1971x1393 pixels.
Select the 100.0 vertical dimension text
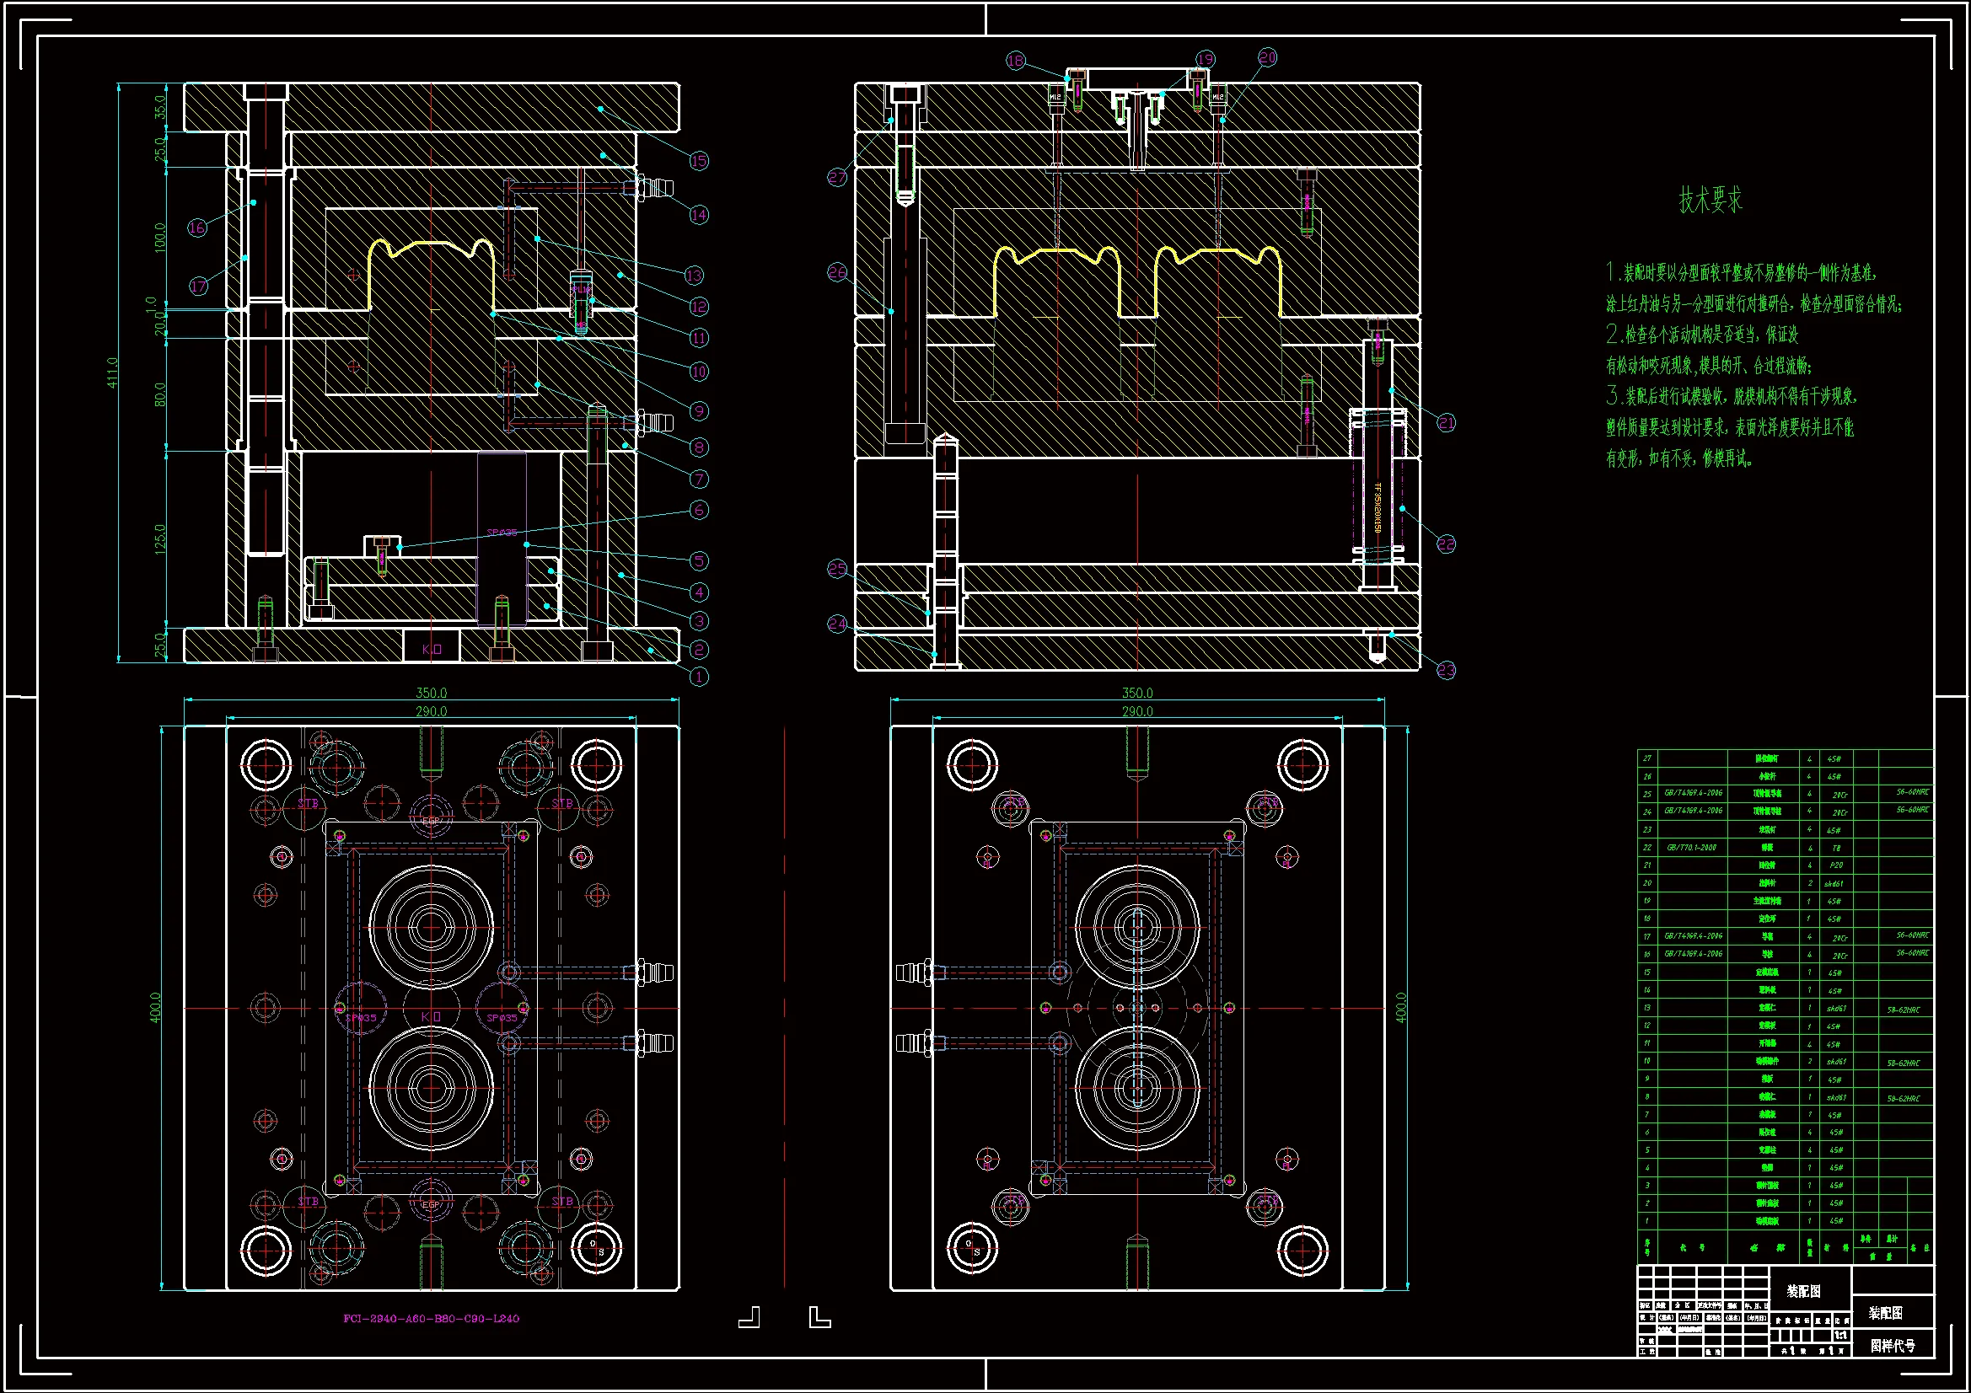pos(159,237)
